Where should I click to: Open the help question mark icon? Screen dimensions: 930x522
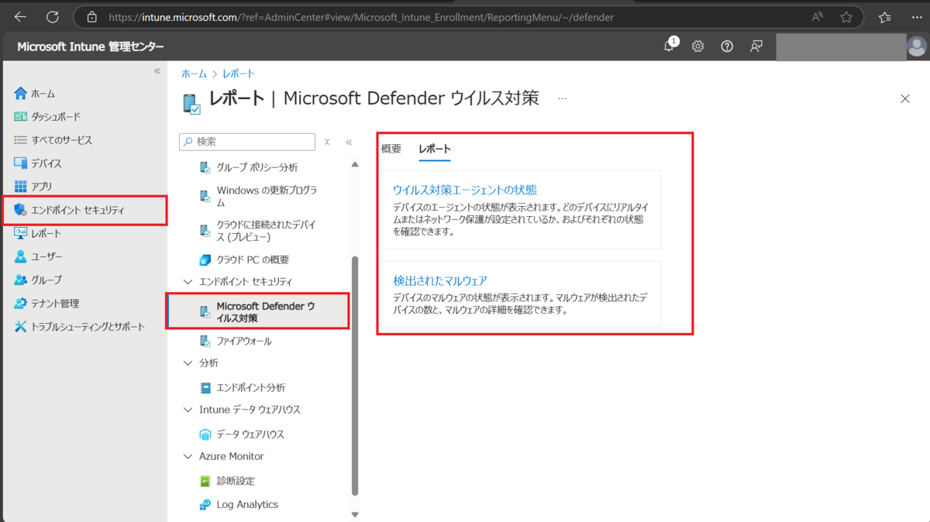coord(727,46)
